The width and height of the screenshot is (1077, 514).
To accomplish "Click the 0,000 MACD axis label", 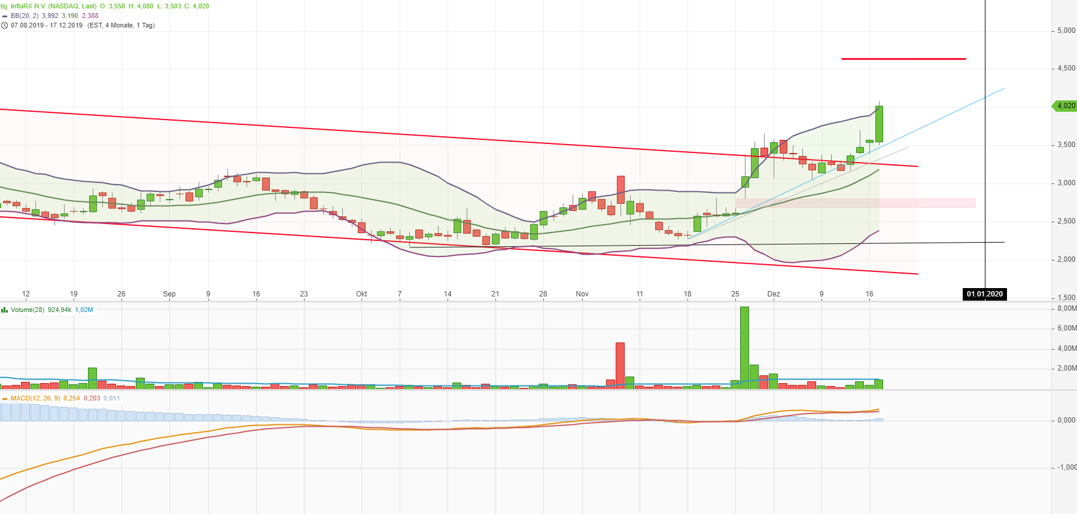I will click(1066, 420).
